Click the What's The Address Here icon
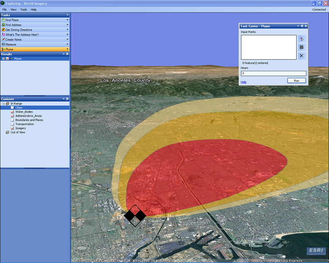Image resolution: width=329 pixels, height=263 pixels. [x=3, y=35]
